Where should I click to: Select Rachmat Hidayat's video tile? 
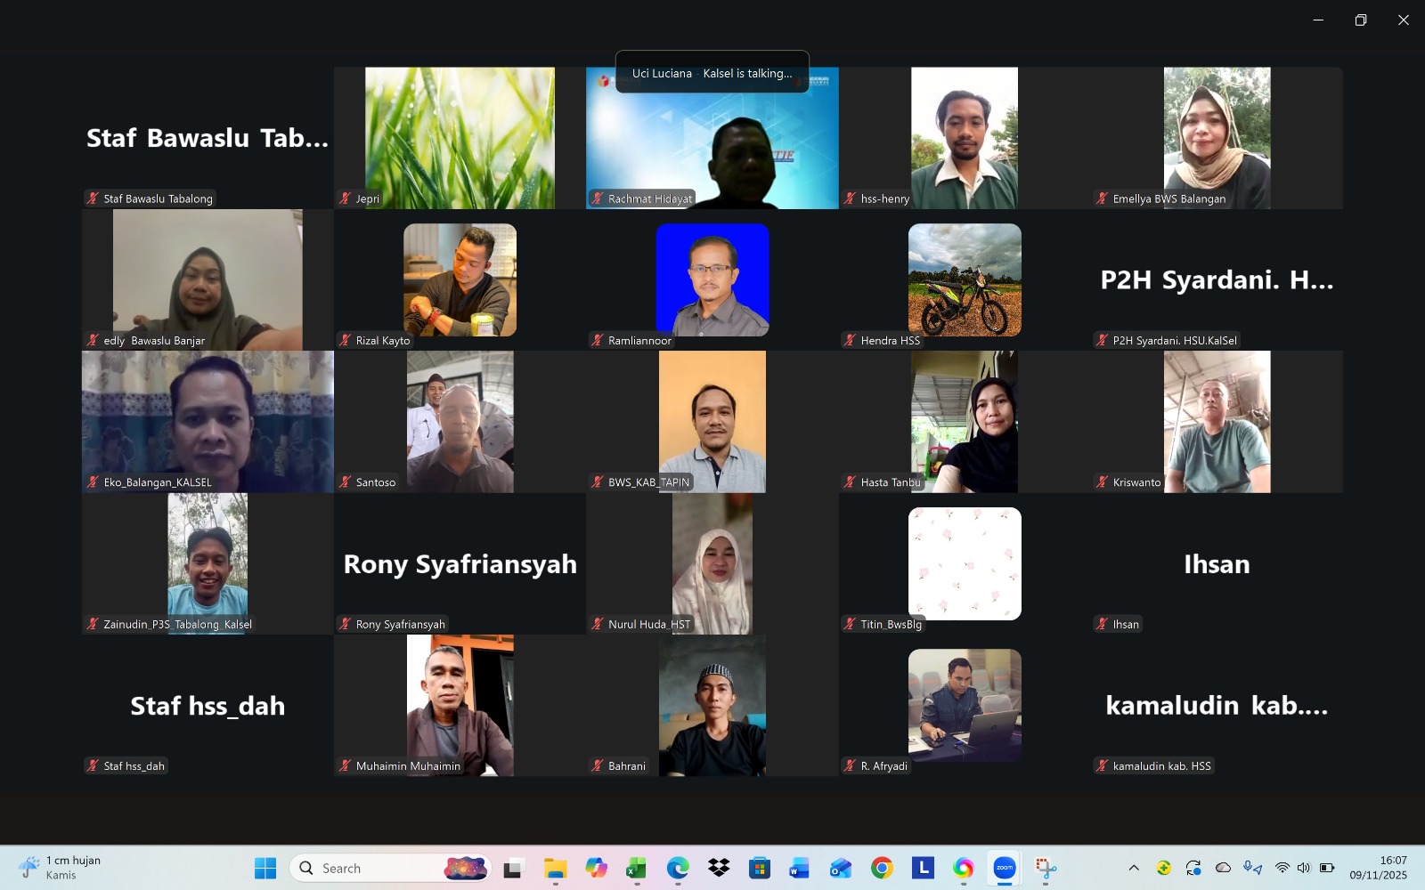click(712, 138)
